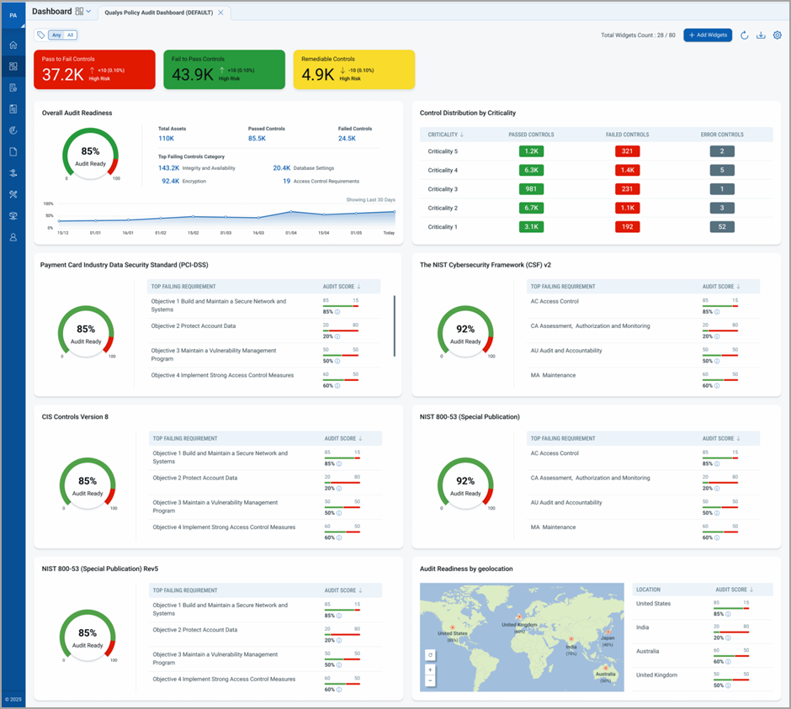Click the map reset icon on the geolocation map

pos(430,655)
